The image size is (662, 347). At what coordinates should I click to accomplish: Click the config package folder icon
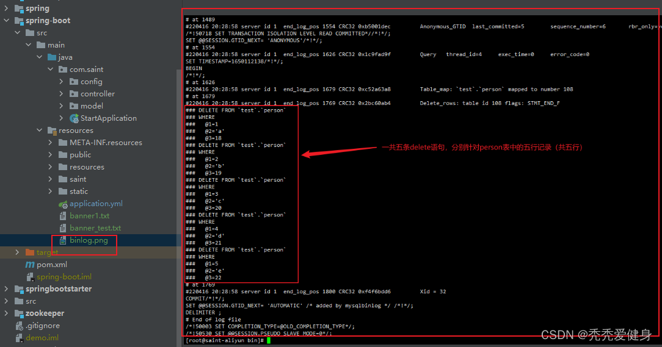click(74, 81)
